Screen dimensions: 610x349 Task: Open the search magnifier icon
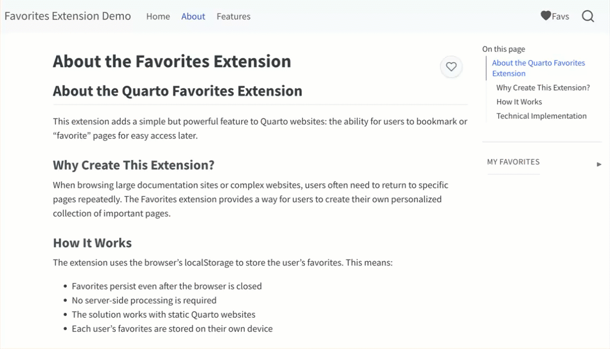tap(588, 16)
